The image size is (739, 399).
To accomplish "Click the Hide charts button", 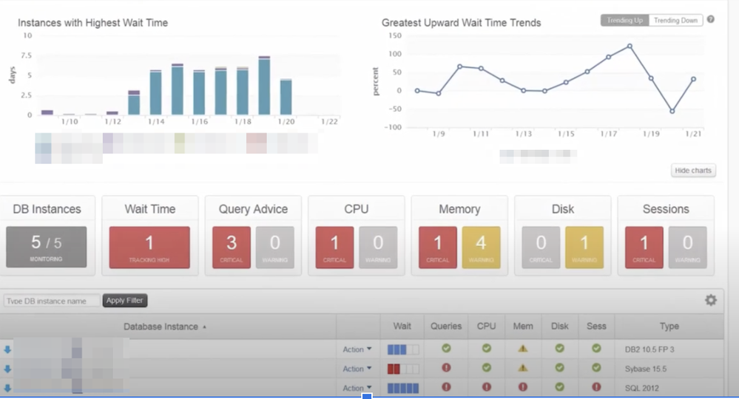I will (693, 171).
